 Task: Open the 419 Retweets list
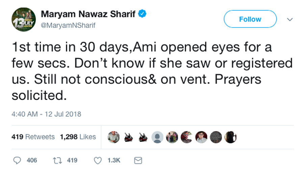[33, 137]
